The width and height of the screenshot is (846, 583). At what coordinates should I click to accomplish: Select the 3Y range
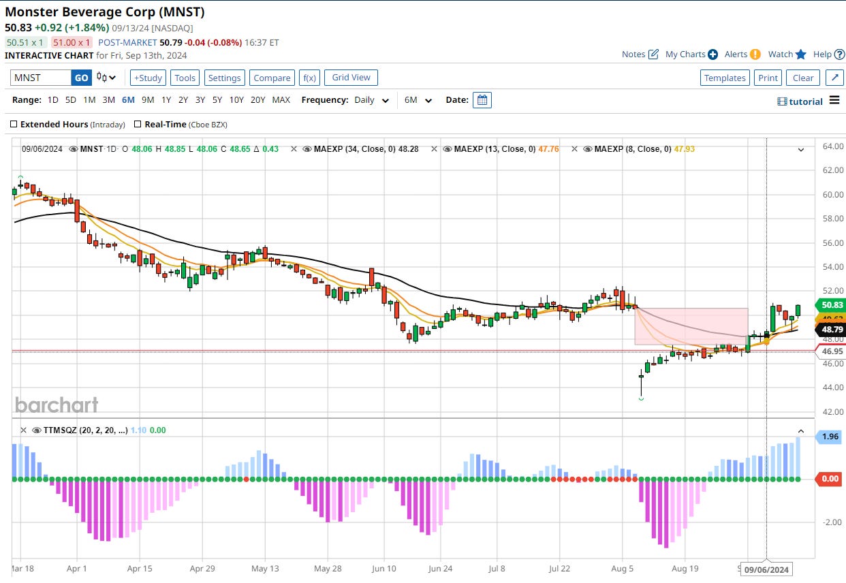[x=200, y=100]
